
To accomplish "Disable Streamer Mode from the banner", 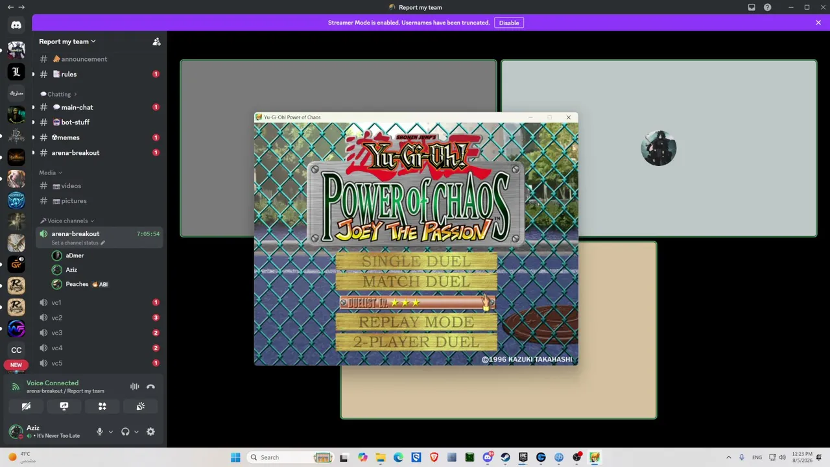I will (x=509, y=23).
